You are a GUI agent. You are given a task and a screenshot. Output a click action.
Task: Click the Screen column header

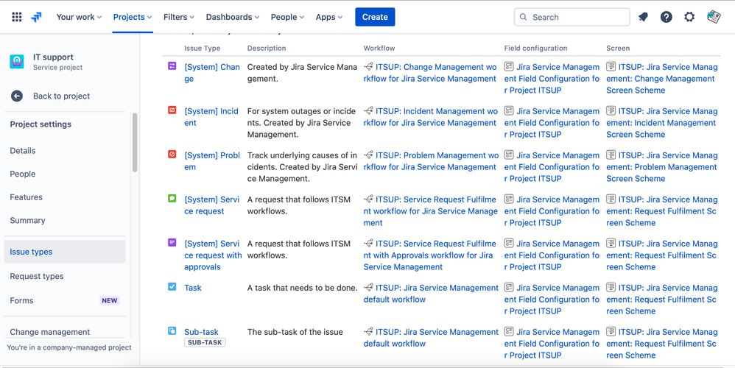click(618, 49)
